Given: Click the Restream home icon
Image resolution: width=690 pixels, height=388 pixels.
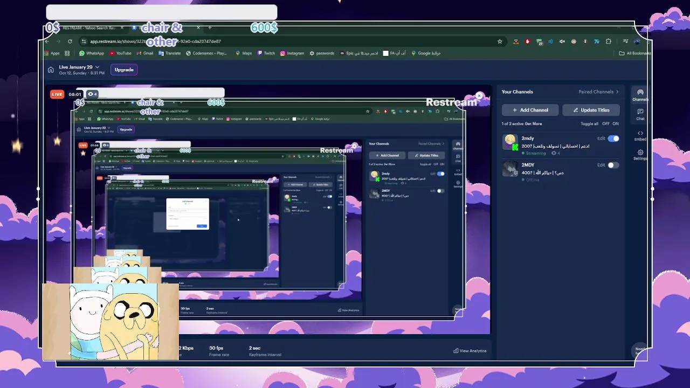Looking at the screenshot, I should 51,70.
